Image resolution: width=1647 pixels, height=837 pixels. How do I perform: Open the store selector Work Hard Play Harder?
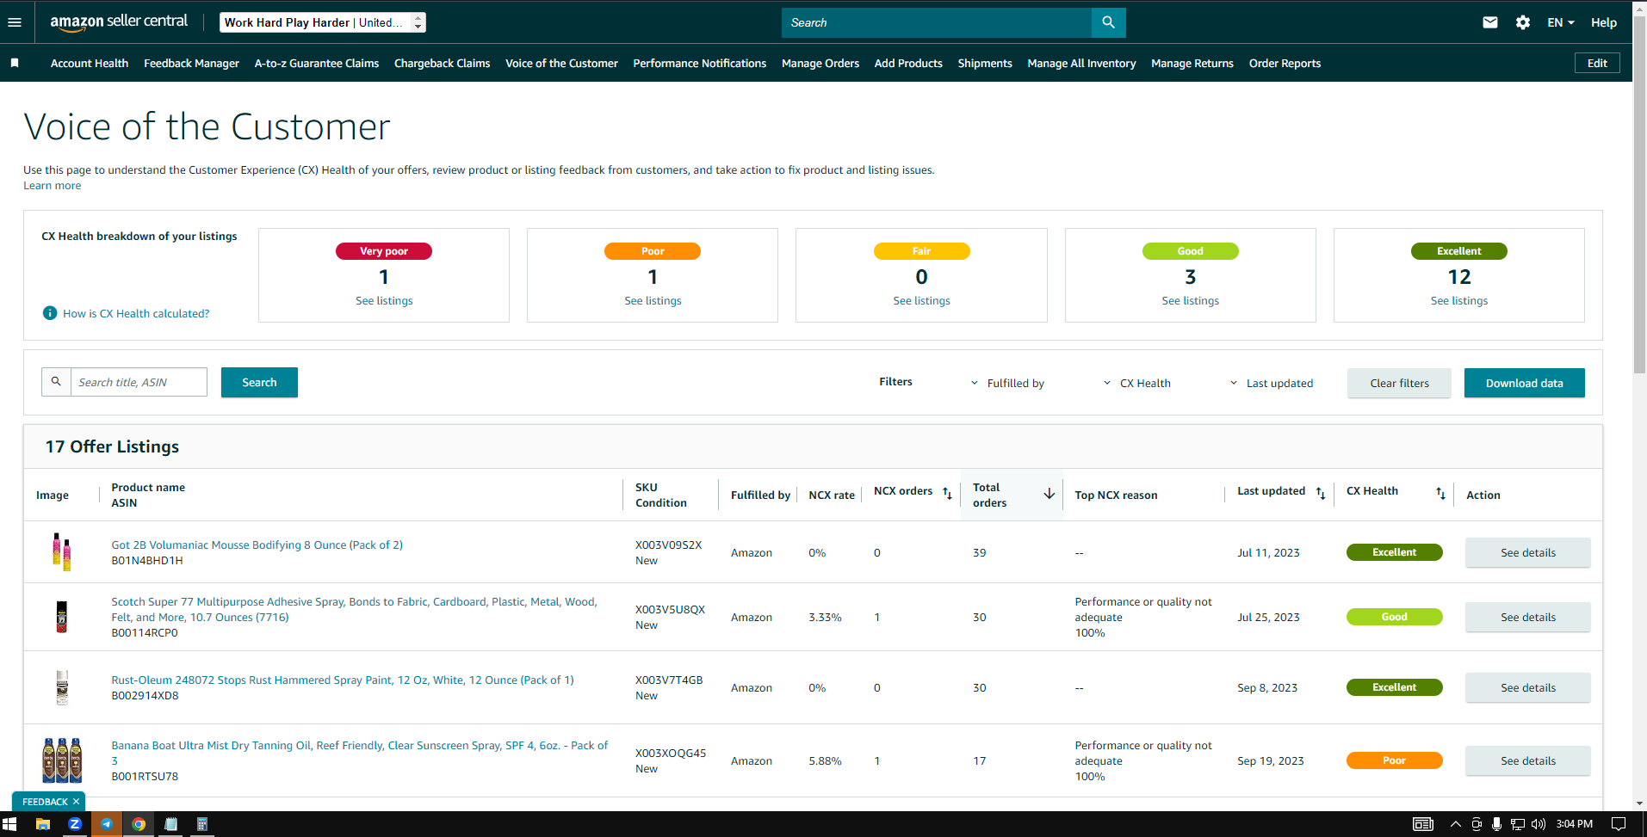pyautogui.click(x=322, y=22)
